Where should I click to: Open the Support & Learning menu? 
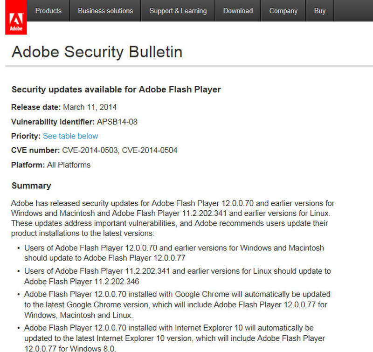tap(178, 11)
